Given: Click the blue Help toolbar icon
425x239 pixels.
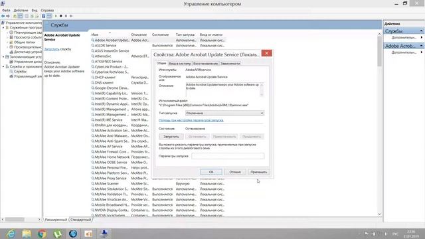Looking at the screenshot, I should click(x=44, y=16).
